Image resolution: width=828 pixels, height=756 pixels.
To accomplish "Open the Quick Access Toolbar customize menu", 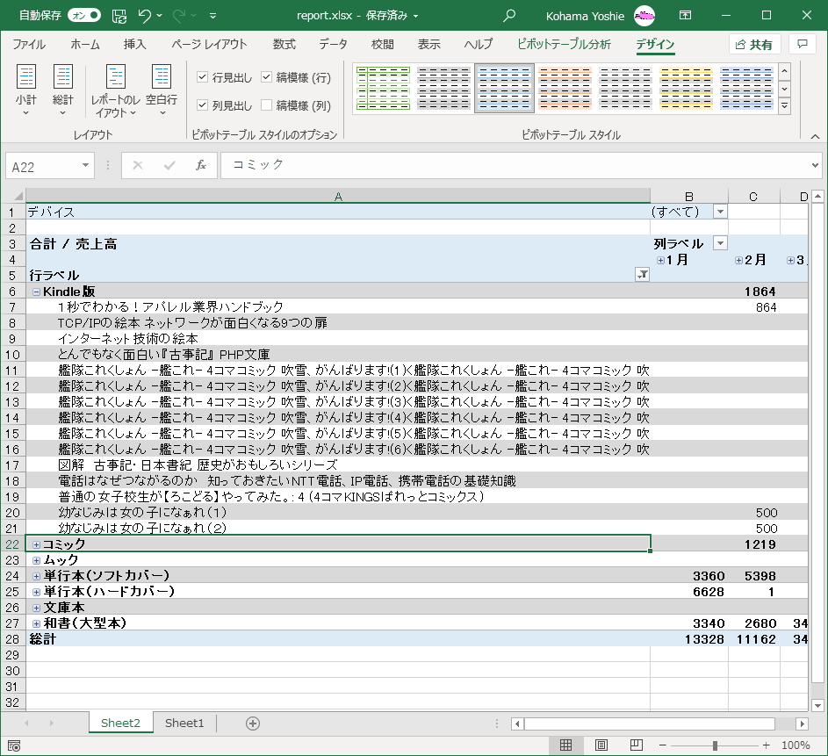I will coord(212,16).
